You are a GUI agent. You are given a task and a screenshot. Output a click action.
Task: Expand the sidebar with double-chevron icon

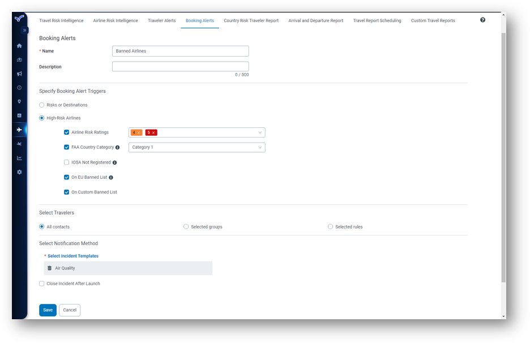pyautogui.click(x=24, y=31)
